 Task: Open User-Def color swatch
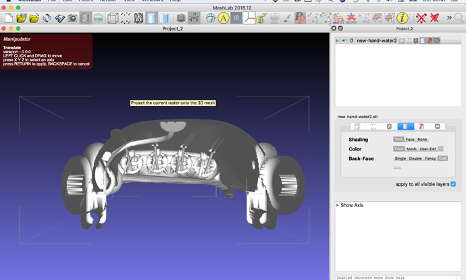tap(441, 148)
